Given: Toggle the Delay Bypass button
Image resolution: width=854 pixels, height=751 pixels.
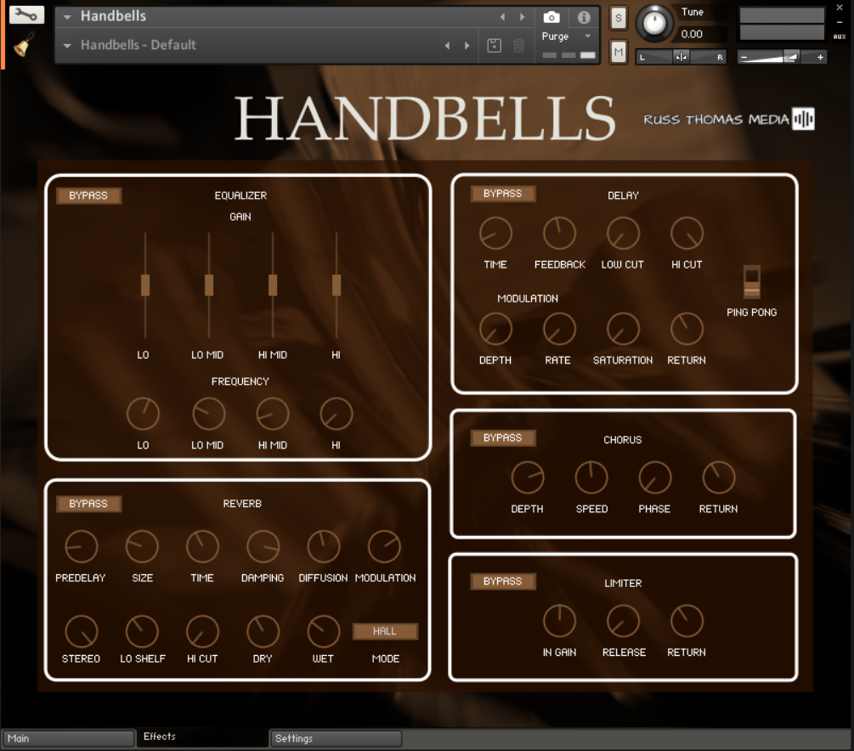Looking at the screenshot, I should [x=503, y=194].
